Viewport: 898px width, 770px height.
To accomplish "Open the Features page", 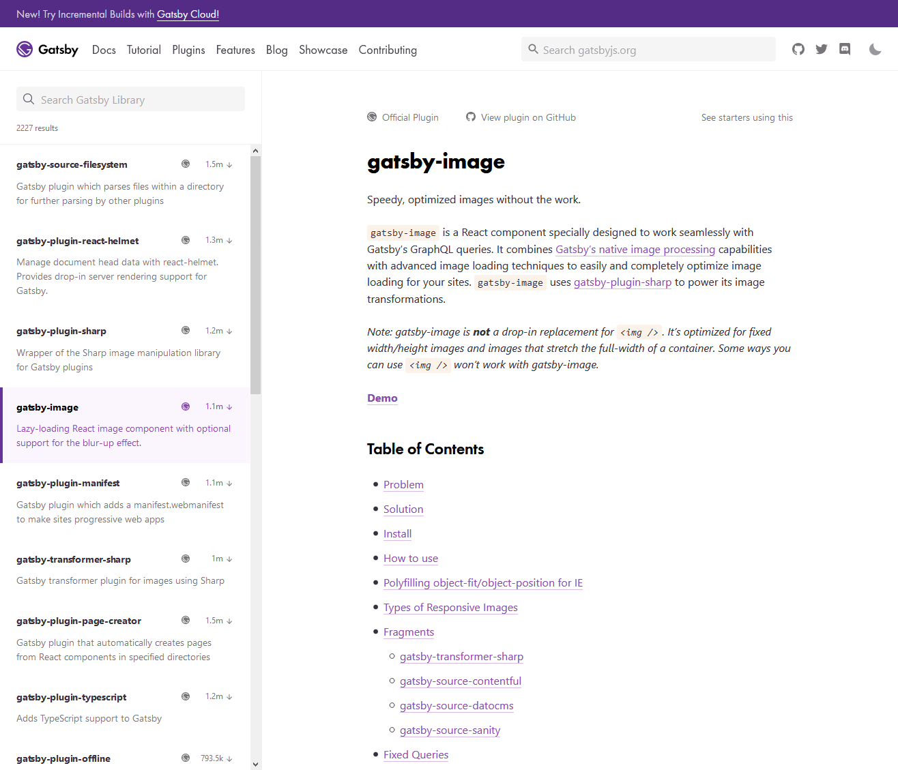I will 235,50.
